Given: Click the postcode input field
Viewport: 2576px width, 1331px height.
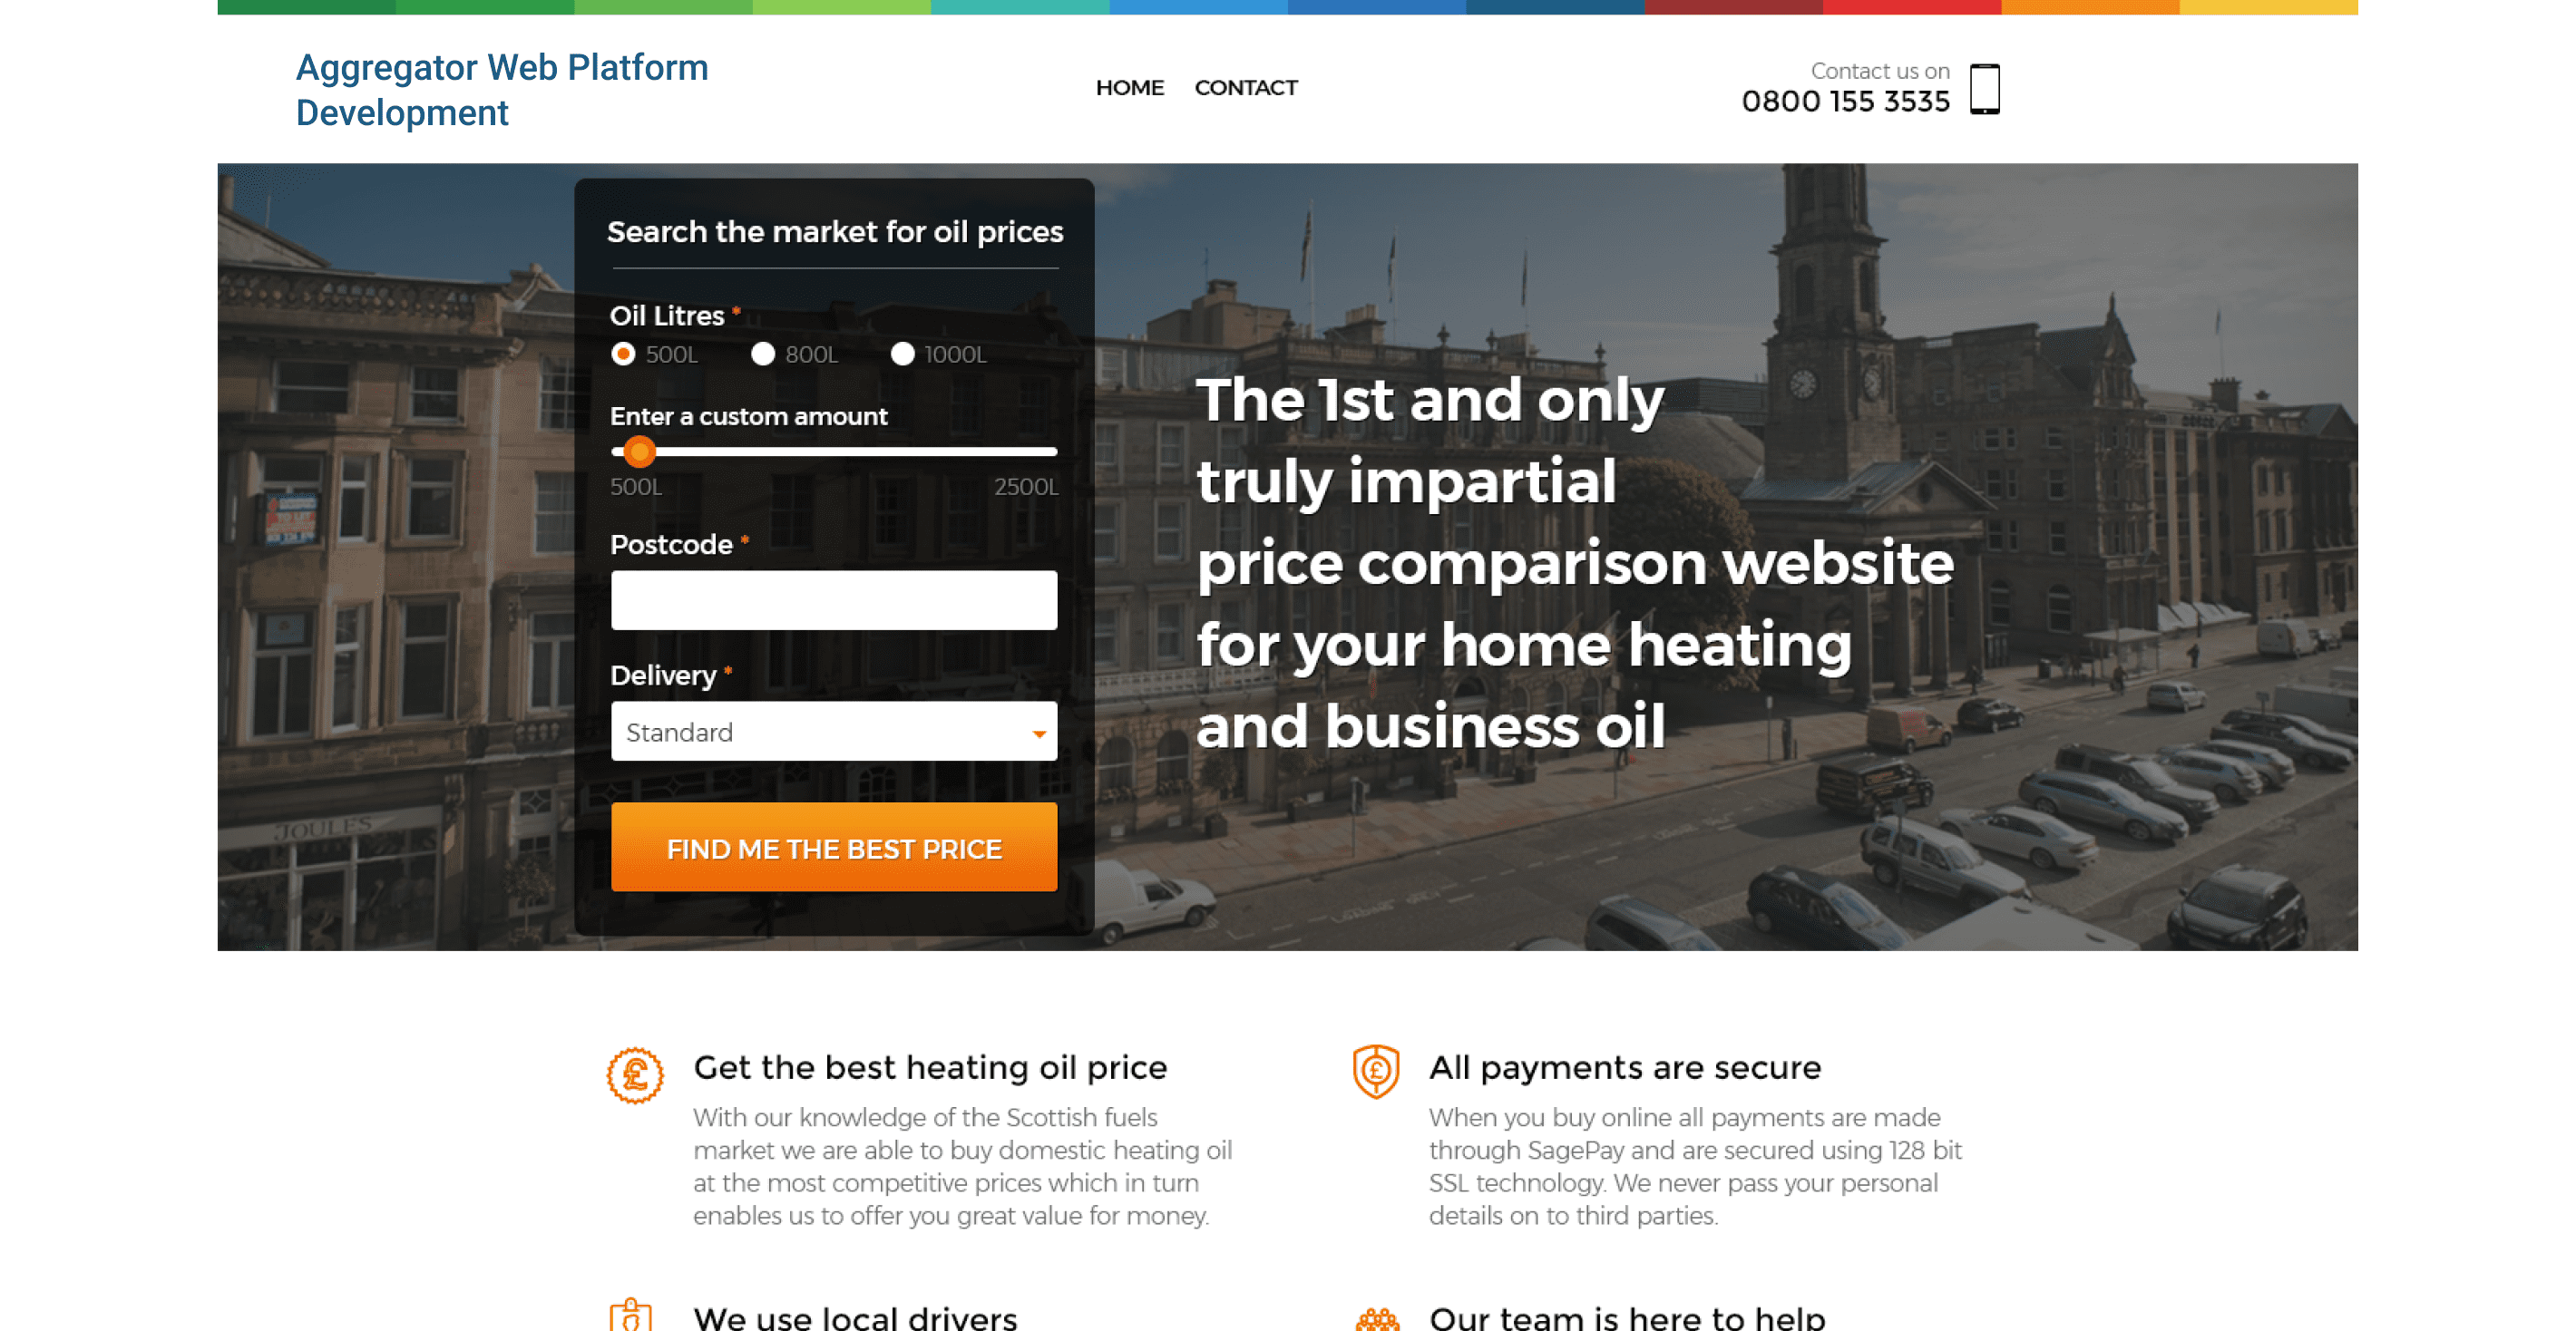Looking at the screenshot, I should 834,599.
